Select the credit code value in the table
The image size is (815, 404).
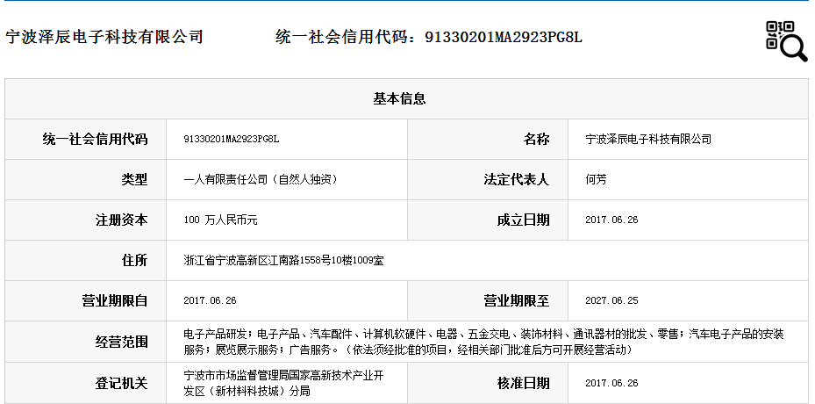click(x=232, y=139)
